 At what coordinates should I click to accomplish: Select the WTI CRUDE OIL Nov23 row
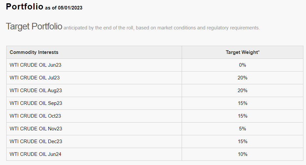tap(155, 129)
